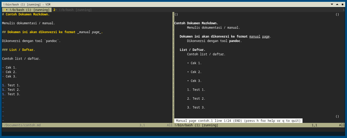Click the shade-up arrow in title bar
This screenshot has width=347, height=138.
pyautogui.click(x=337, y=4)
